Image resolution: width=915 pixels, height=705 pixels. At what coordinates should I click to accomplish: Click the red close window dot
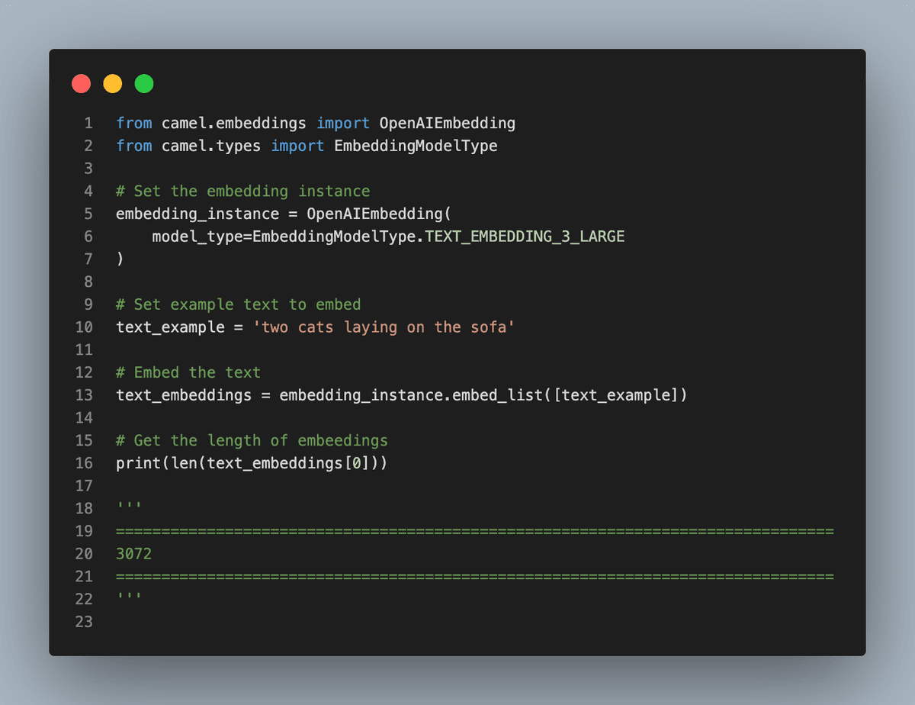(x=82, y=84)
